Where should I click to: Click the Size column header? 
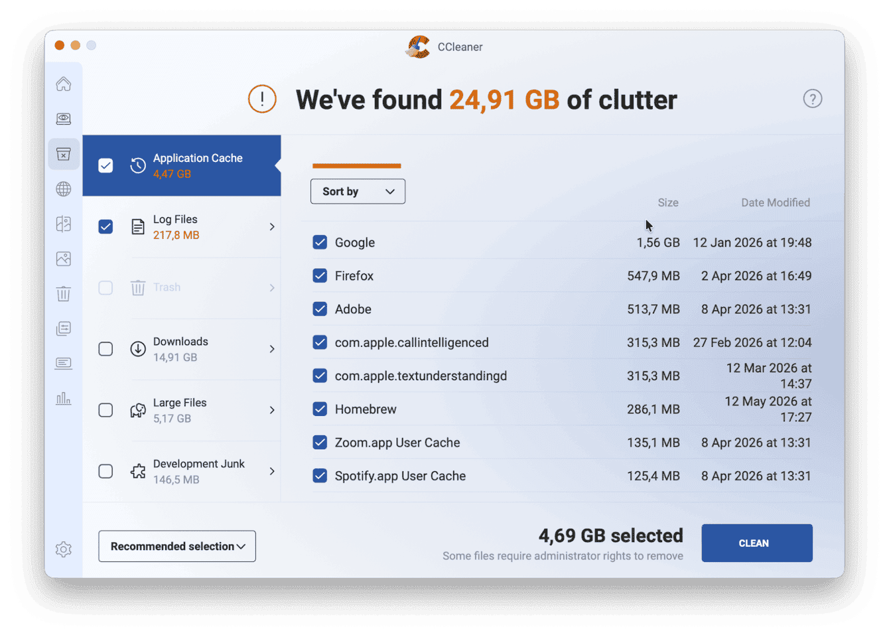(668, 202)
